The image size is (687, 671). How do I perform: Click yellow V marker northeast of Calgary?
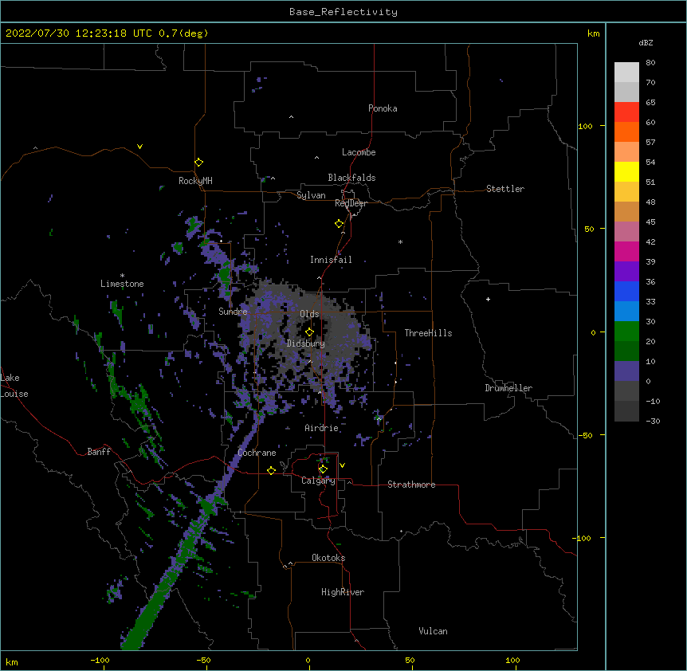[342, 465]
